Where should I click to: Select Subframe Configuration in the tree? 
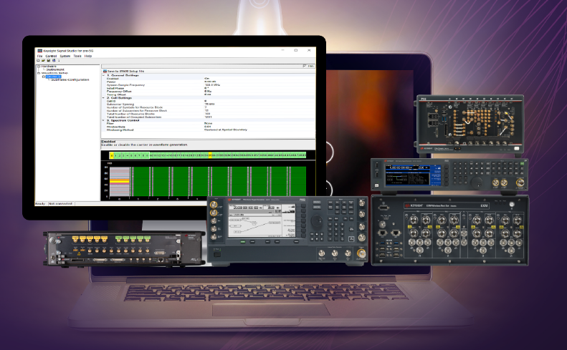(x=70, y=79)
